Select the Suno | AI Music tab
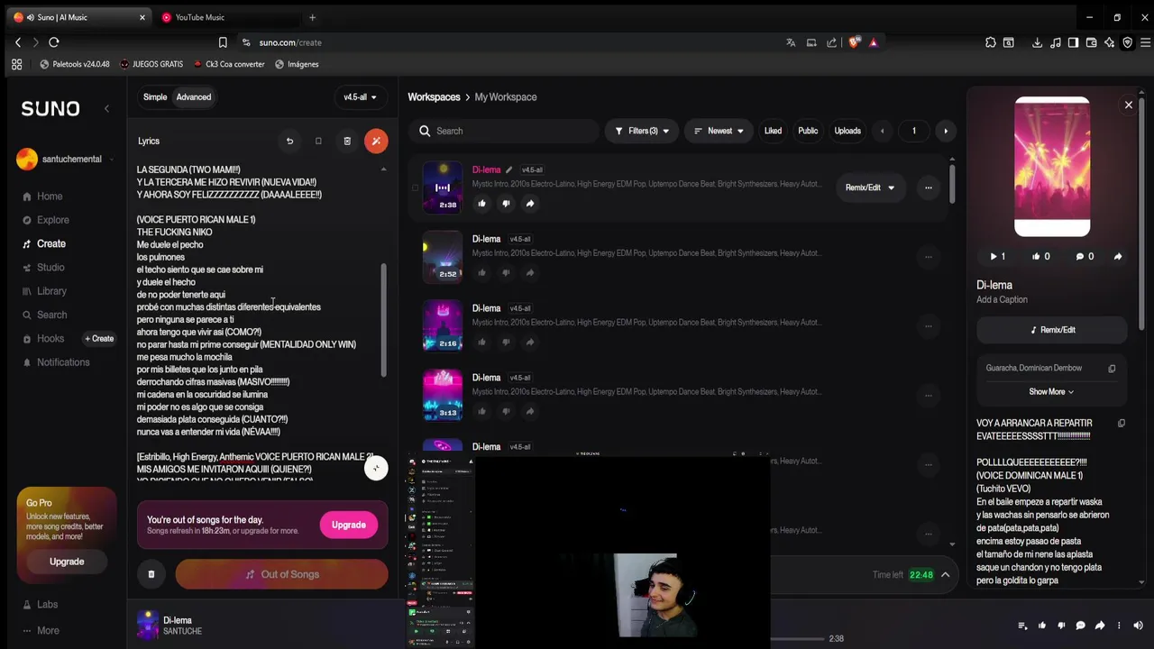The image size is (1154, 649). pos(79,17)
